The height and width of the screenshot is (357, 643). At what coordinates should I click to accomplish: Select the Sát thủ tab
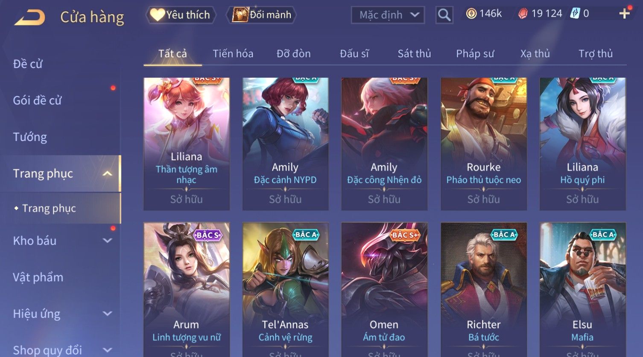[414, 54]
